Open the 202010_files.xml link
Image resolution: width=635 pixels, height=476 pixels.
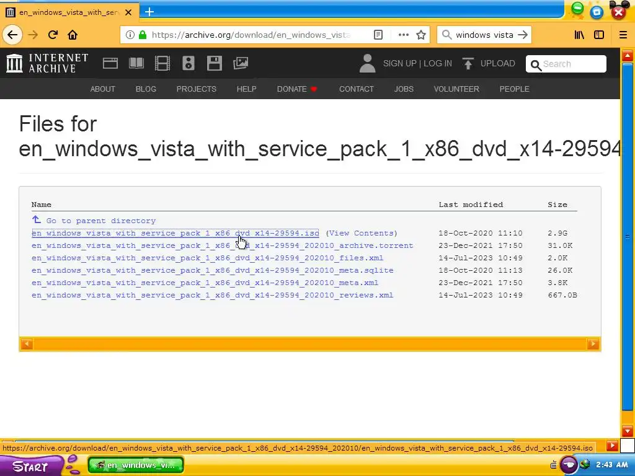[207, 258]
